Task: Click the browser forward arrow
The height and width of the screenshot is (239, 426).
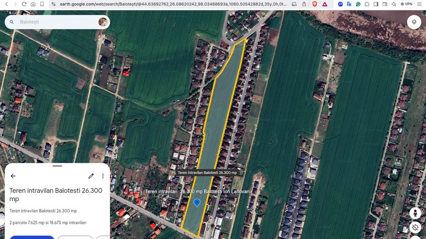Action: [x=15, y=4]
